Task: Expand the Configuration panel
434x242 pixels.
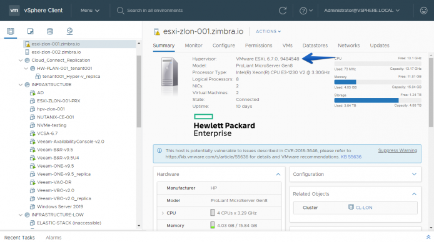Action: [x=414, y=174]
